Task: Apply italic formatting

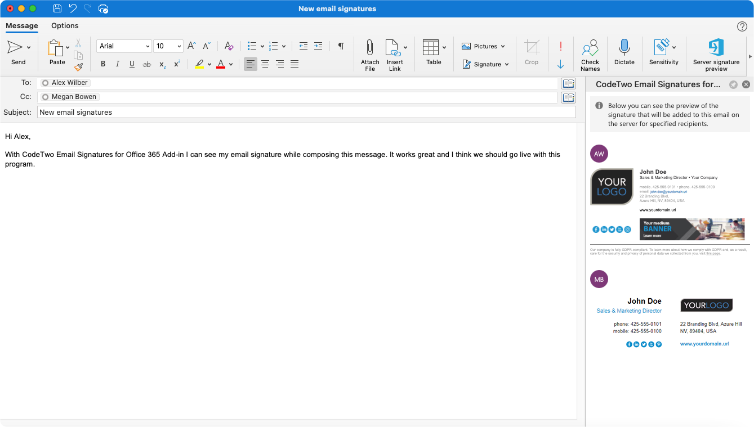Action: pos(117,64)
